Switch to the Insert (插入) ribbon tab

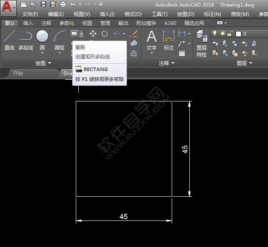click(28, 23)
